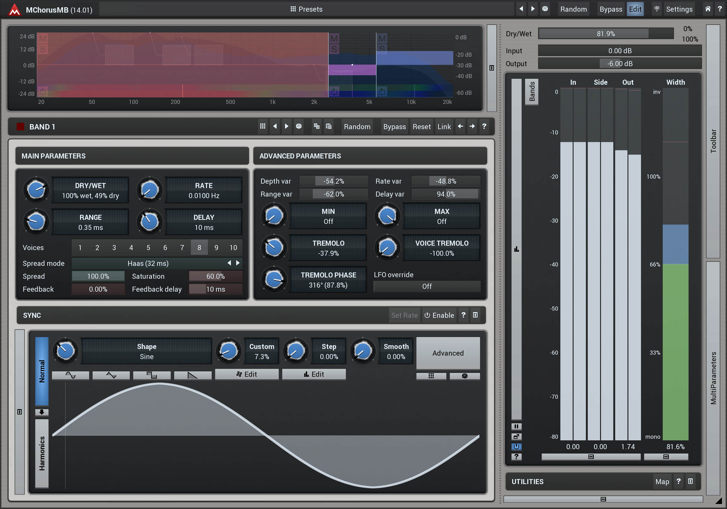The height and width of the screenshot is (509, 727).
Task: Toggle the Advanced oscillator button
Action: [x=448, y=353]
